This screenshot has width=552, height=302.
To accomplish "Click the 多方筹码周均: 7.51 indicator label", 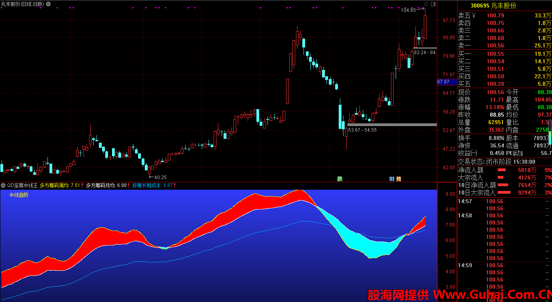I will tap(61, 185).
